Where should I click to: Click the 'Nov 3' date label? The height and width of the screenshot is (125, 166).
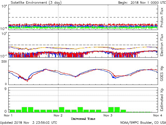[x=108, y=115]
